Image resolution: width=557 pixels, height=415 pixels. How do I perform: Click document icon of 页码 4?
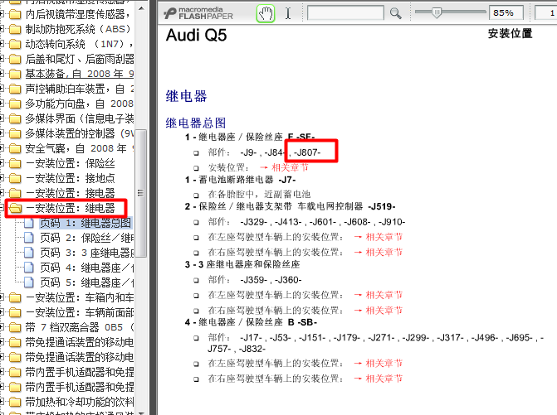pos(29,268)
